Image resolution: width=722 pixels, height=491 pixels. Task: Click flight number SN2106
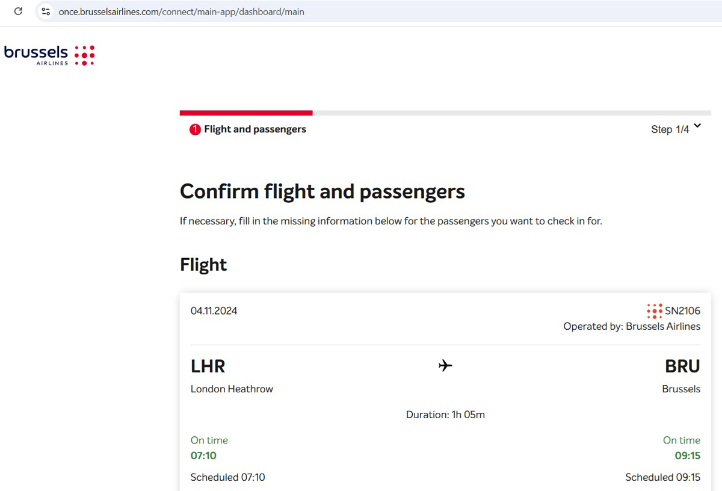coord(682,311)
